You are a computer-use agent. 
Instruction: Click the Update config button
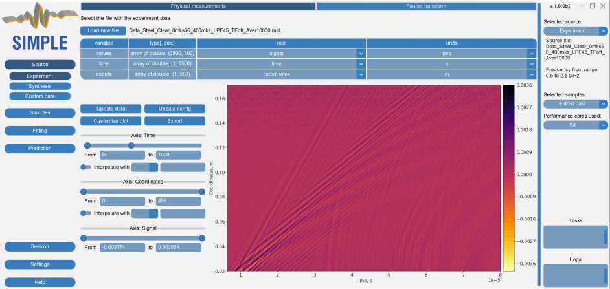pyautogui.click(x=175, y=109)
